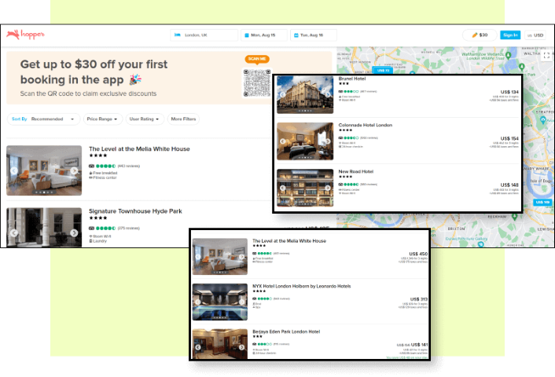Click the US$ 141 Berjaya price

(x=420, y=345)
